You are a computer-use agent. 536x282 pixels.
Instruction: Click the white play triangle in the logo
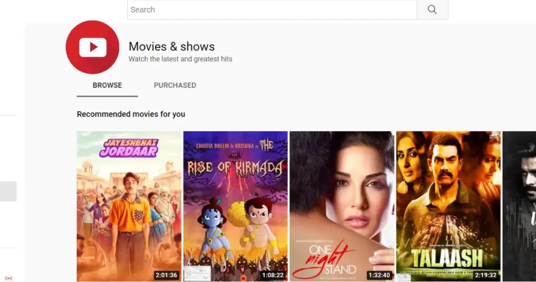click(94, 47)
